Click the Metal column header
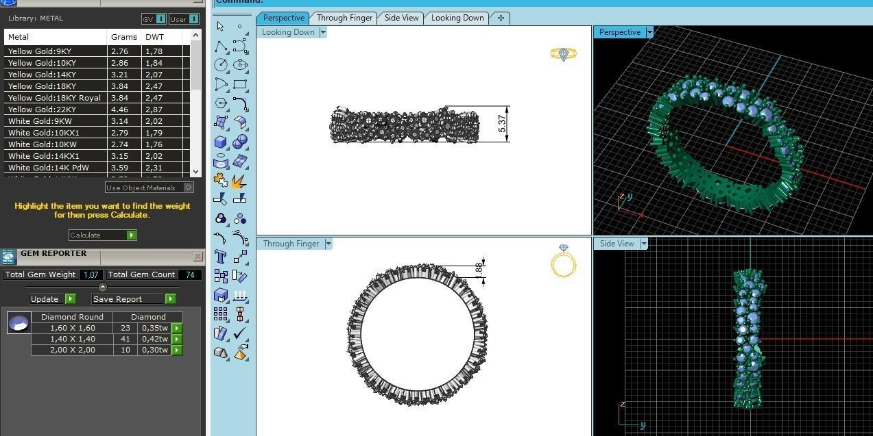Viewport: 873px width, 436px height. click(56, 37)
